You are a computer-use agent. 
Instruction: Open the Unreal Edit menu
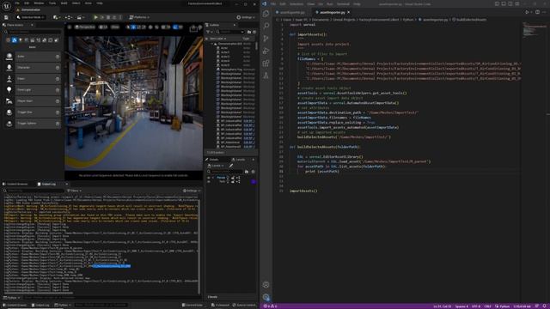click(x=27, y=3)
